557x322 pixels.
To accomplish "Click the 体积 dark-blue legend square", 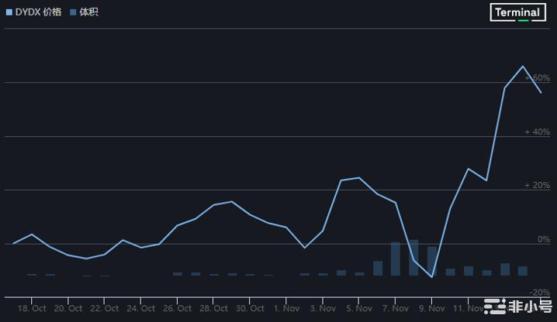I will [x=73, y=12].
